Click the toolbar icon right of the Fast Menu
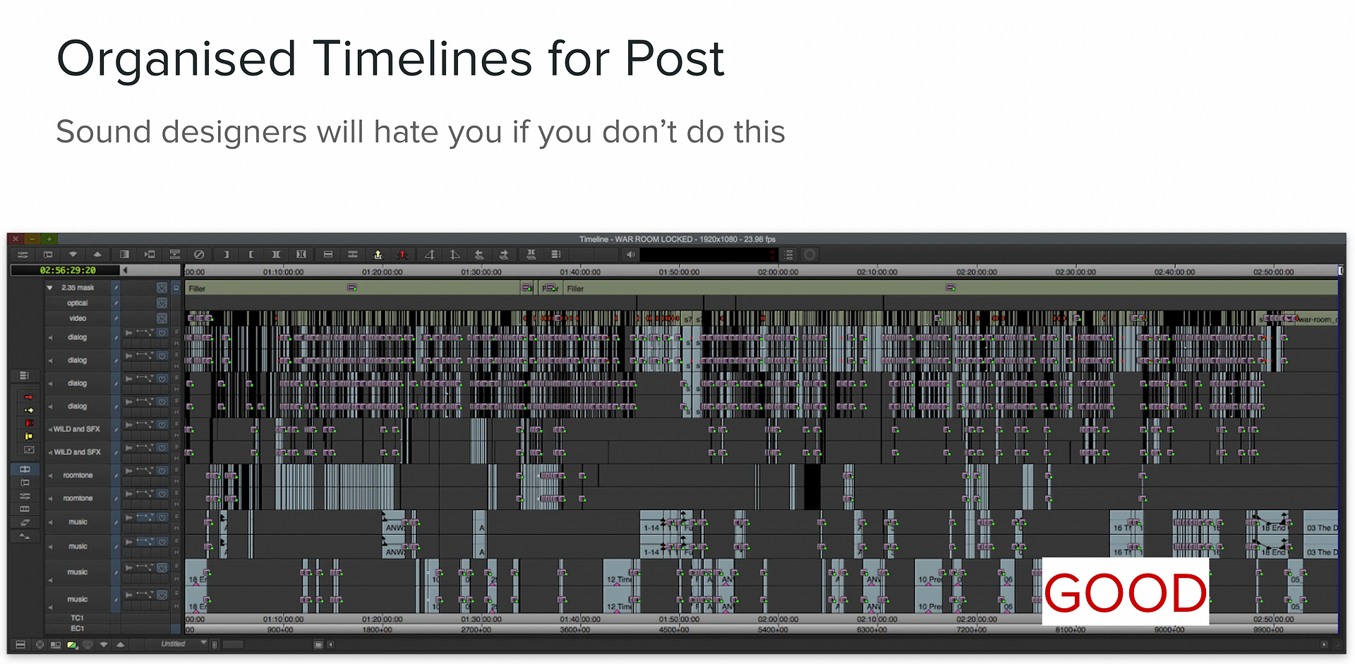 click(48, 255)
